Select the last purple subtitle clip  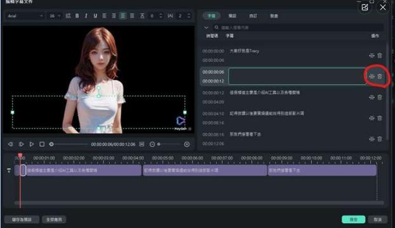(322, 170)
